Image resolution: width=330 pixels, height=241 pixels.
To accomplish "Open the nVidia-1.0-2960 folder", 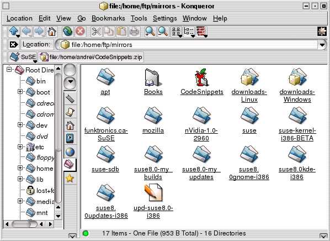I will [x=201, y=124].
